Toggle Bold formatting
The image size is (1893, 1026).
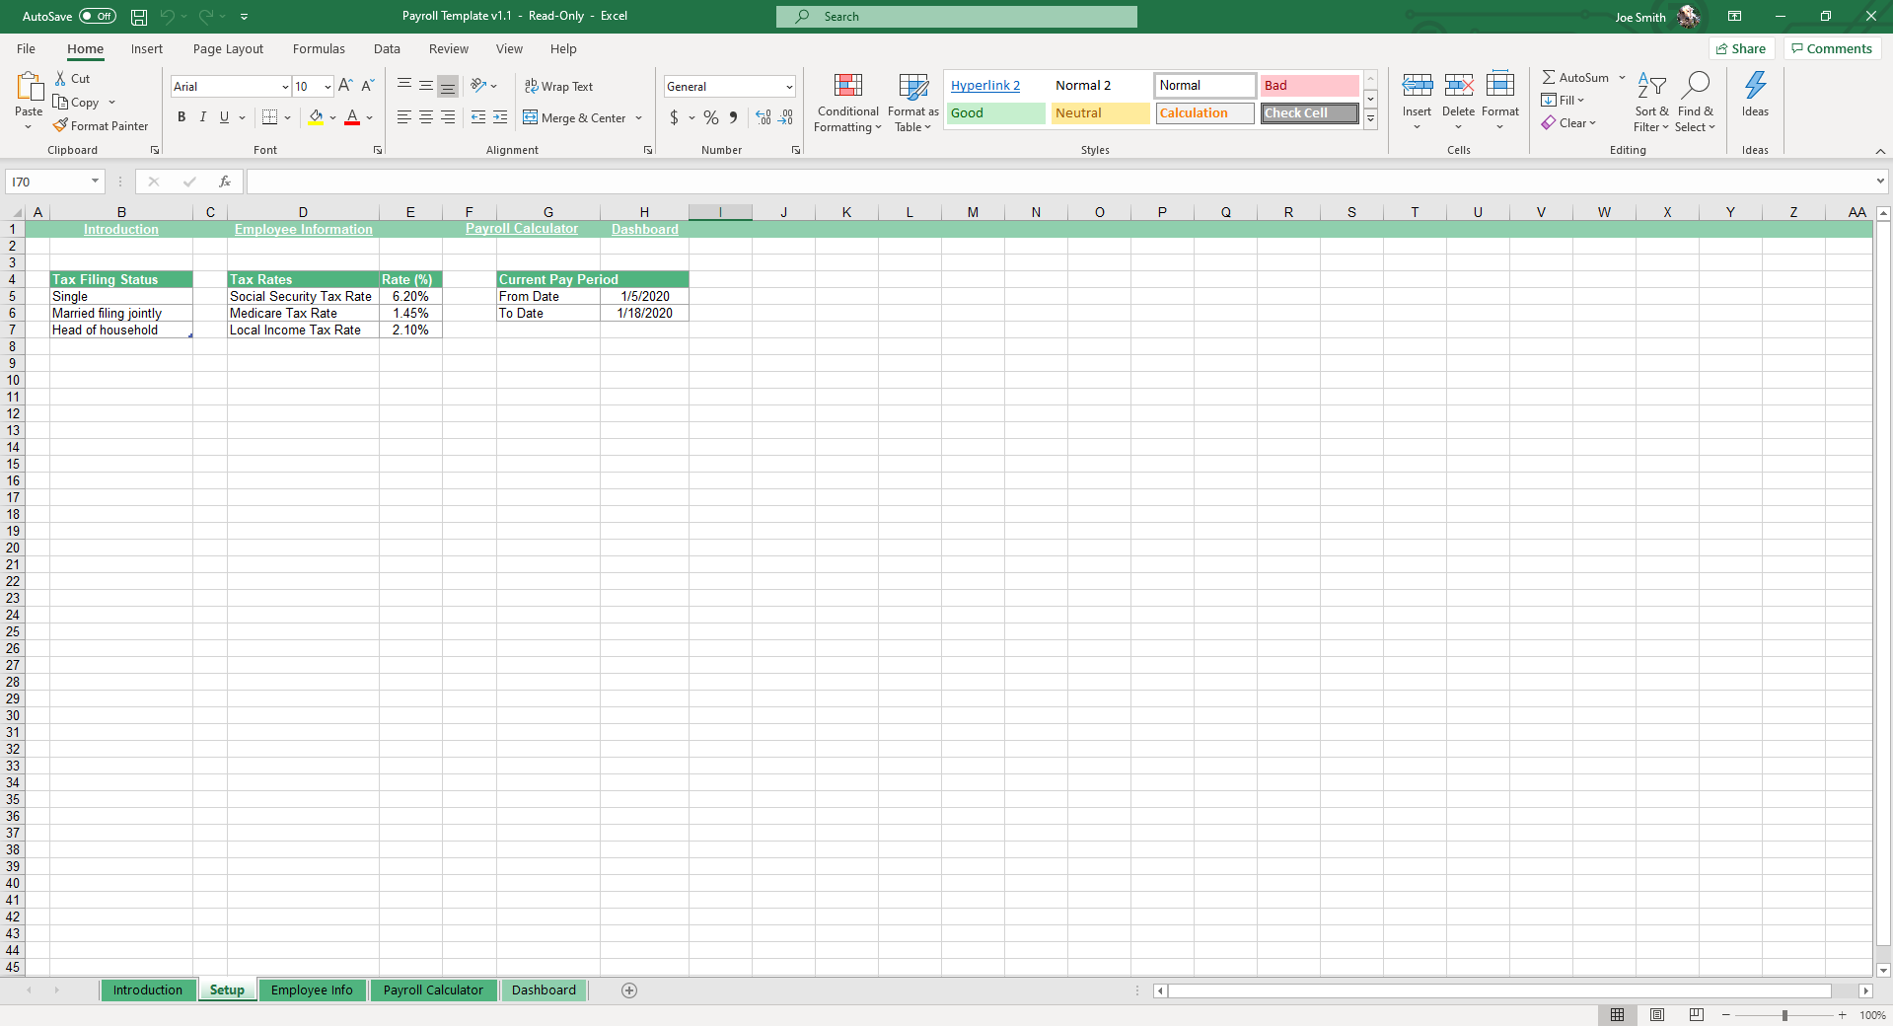click(x=182, y=117)
